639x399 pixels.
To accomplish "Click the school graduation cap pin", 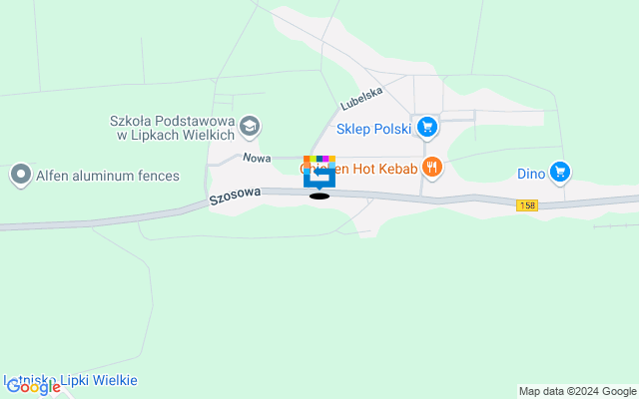I will point(250,127).
